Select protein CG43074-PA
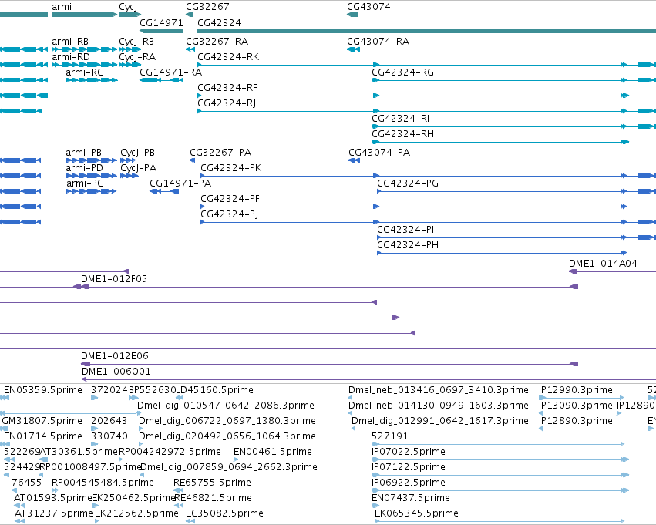 click(x=379, y=153)
